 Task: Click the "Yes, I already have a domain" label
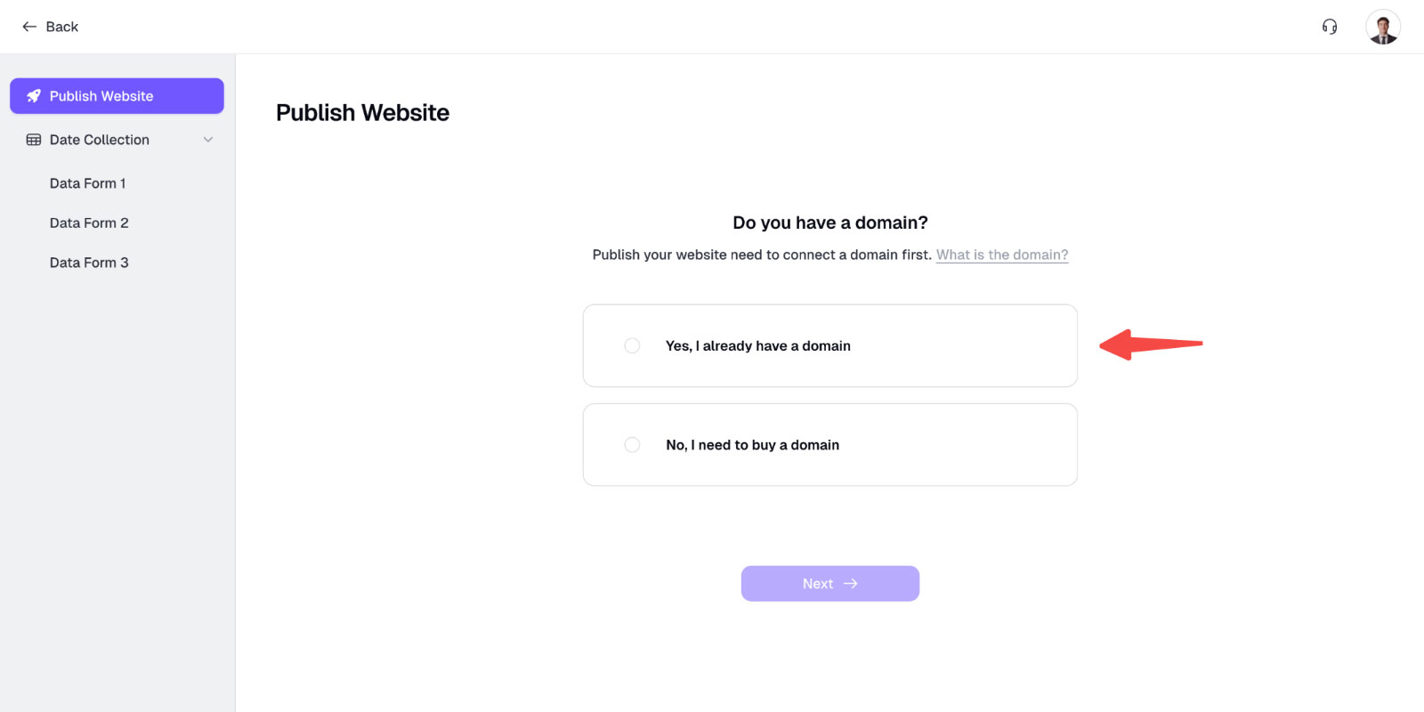click(x=757, y=346)
